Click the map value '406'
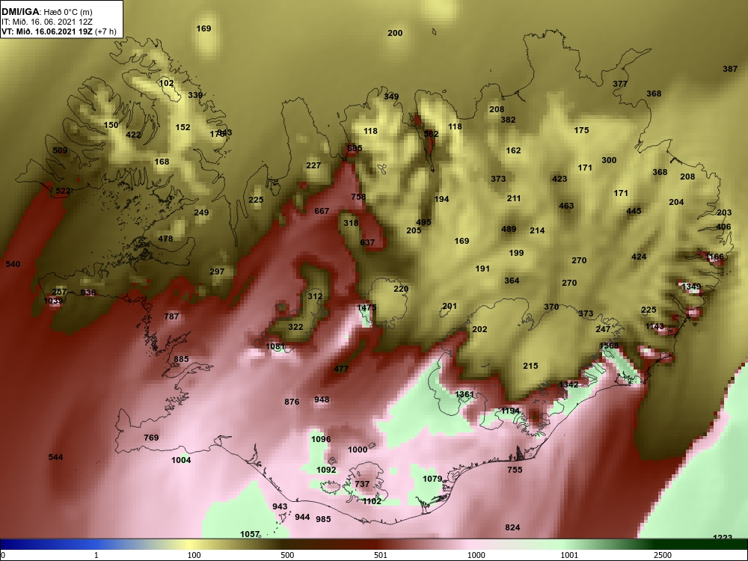Image resolution: width=748 pixels, height=561 pixels. [723, 227]
